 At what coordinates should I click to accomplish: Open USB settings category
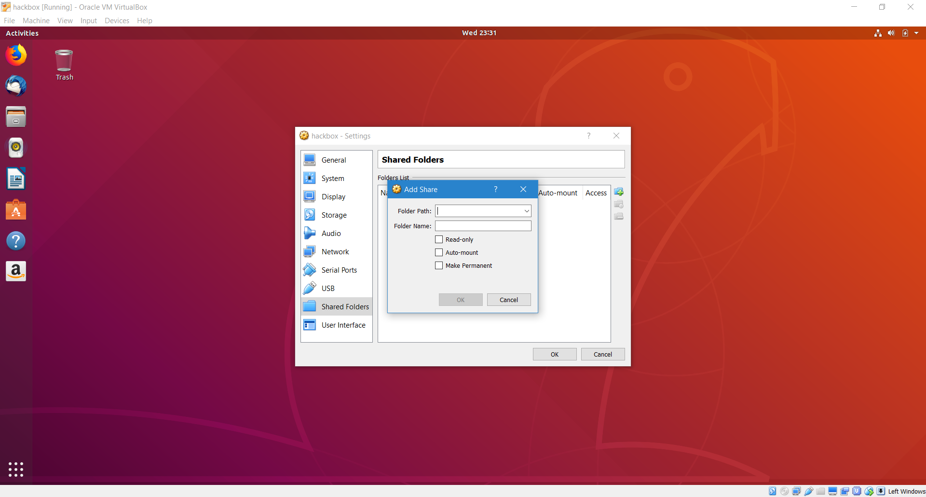pos(337,288)
